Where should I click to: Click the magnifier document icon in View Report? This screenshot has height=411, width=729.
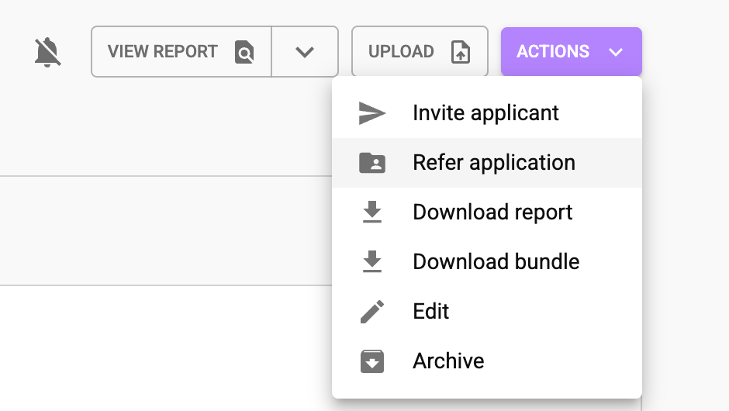244,52
